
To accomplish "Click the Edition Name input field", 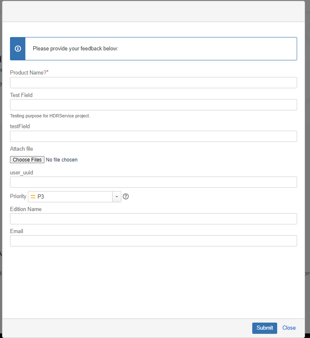I will pyautogui.click(x=153, y=219).
